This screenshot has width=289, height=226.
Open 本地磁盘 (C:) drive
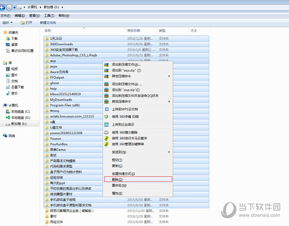point(18,111)
